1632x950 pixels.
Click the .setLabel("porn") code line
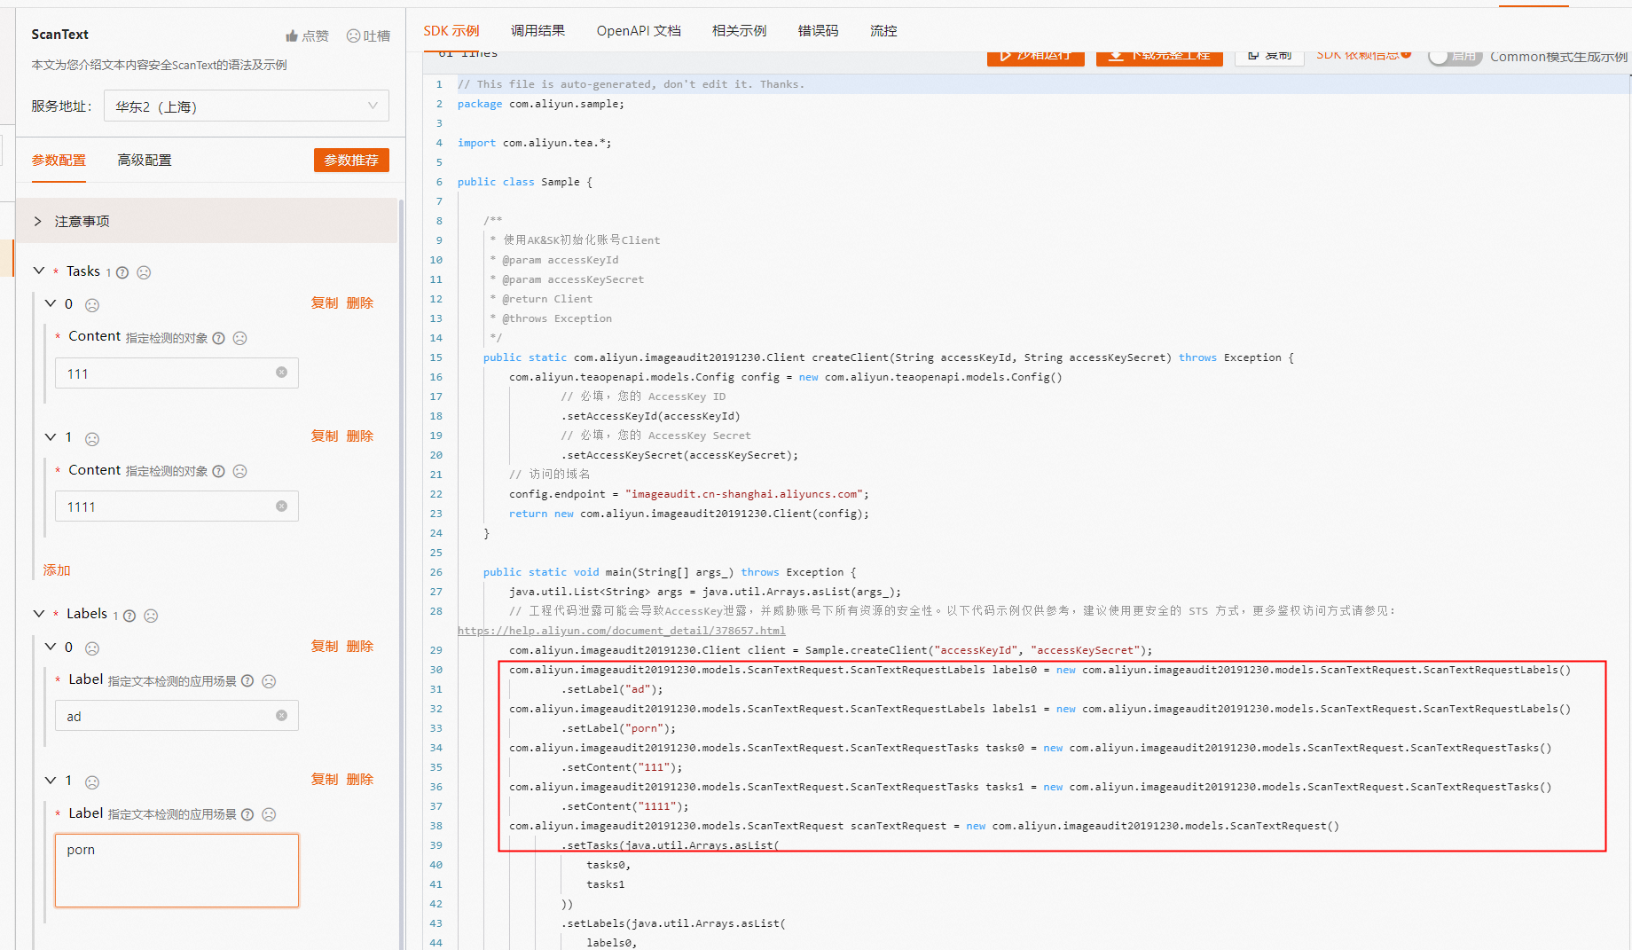click(x=618, y=728)
